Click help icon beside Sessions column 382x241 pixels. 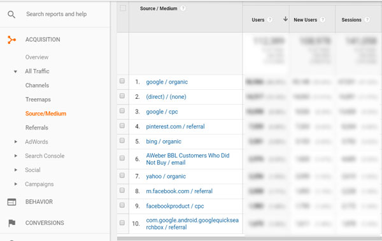tap(367, 20)
